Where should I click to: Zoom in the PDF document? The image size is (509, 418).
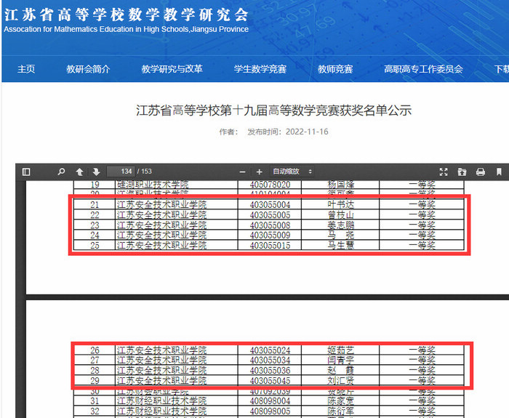[259, 172]
